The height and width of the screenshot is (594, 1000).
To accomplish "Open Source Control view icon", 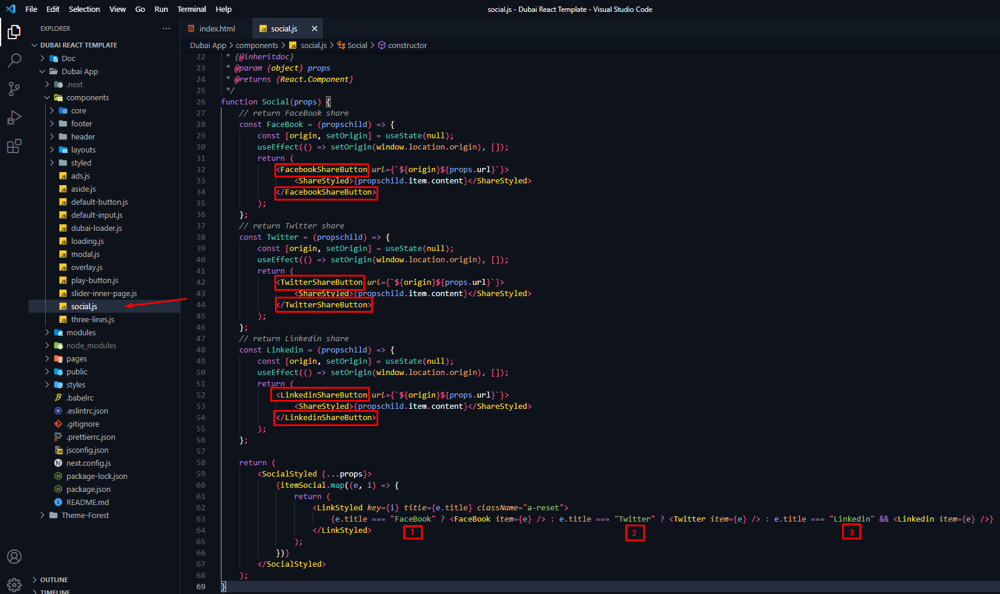I will click(14, 89).
